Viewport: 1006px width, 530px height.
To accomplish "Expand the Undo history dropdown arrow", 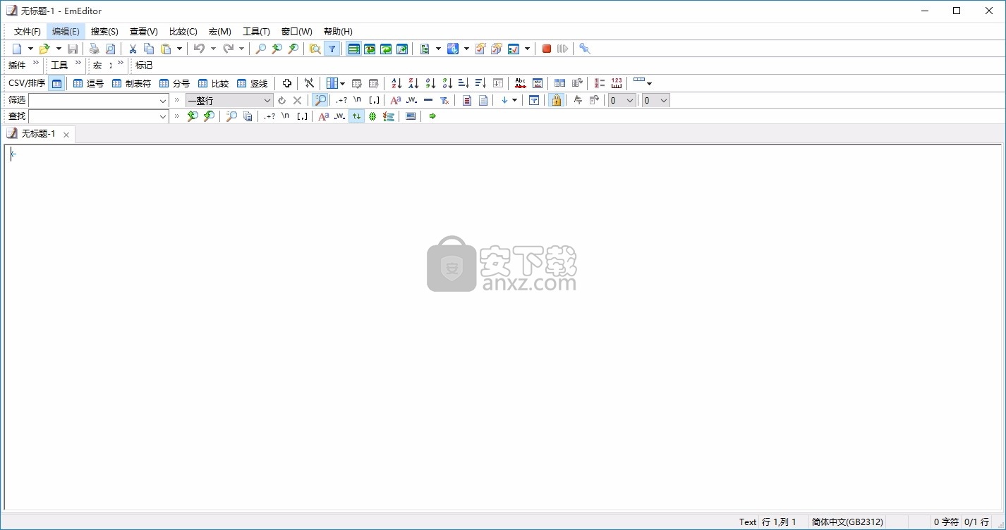I will click(213, 49).
